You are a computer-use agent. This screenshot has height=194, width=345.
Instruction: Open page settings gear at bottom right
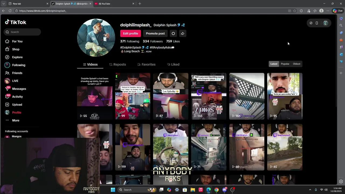tap(341, 181)
